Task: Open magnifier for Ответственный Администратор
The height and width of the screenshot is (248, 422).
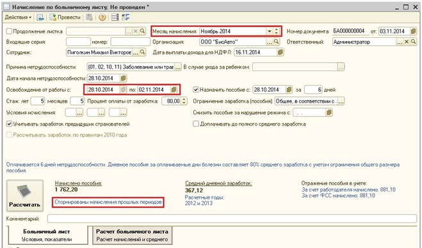Action: coord(413,42)
